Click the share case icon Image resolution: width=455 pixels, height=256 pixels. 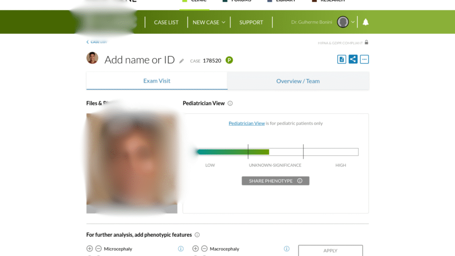point(353,59)
